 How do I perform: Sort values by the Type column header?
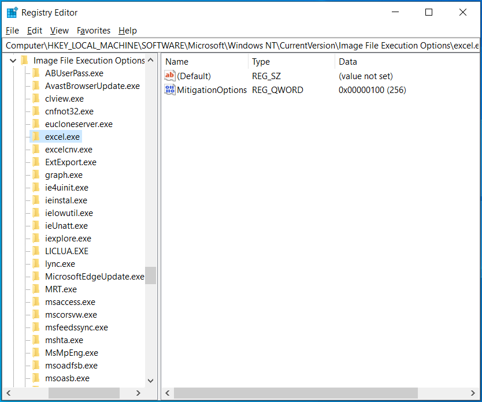(x=291, y=61)
